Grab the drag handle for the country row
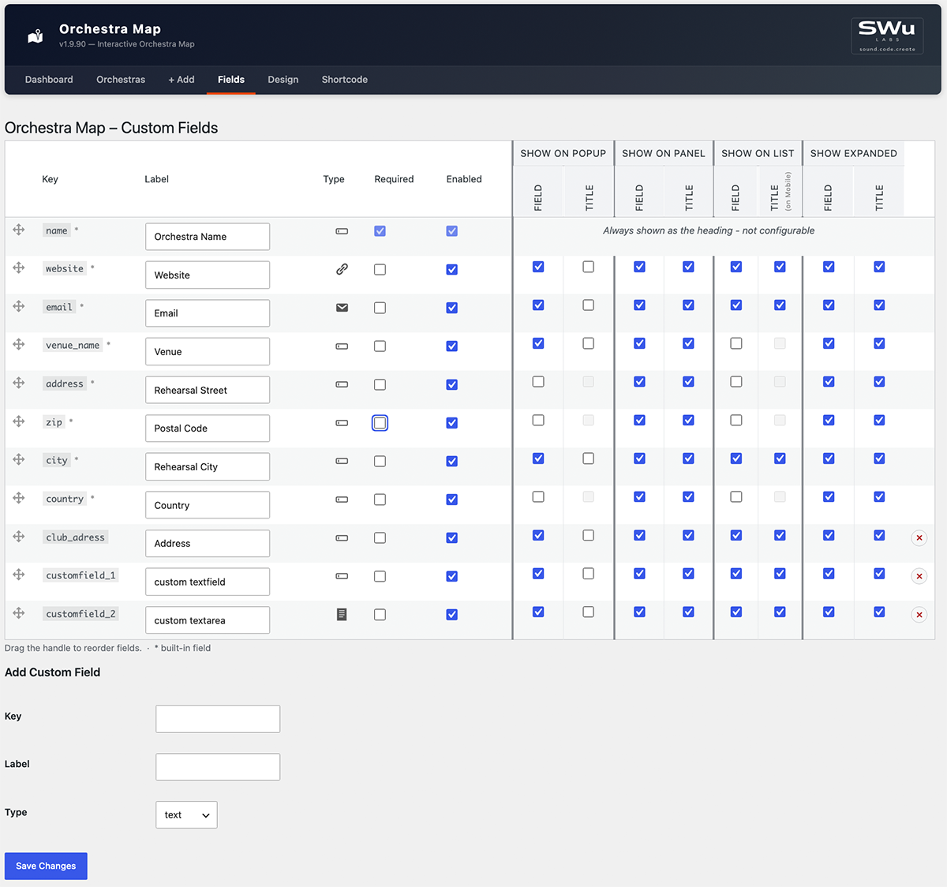The width and height of the screenshot is (947, 887). (19, 498)
